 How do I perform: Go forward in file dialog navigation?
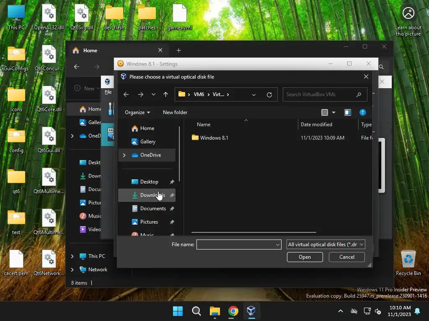coord(141,94)
